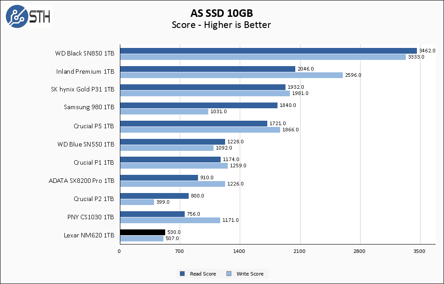Click the Score - Higher is Better subtitle
This screenshot has width=444, height=284.
pyautogui.click(x=221, y=25)
